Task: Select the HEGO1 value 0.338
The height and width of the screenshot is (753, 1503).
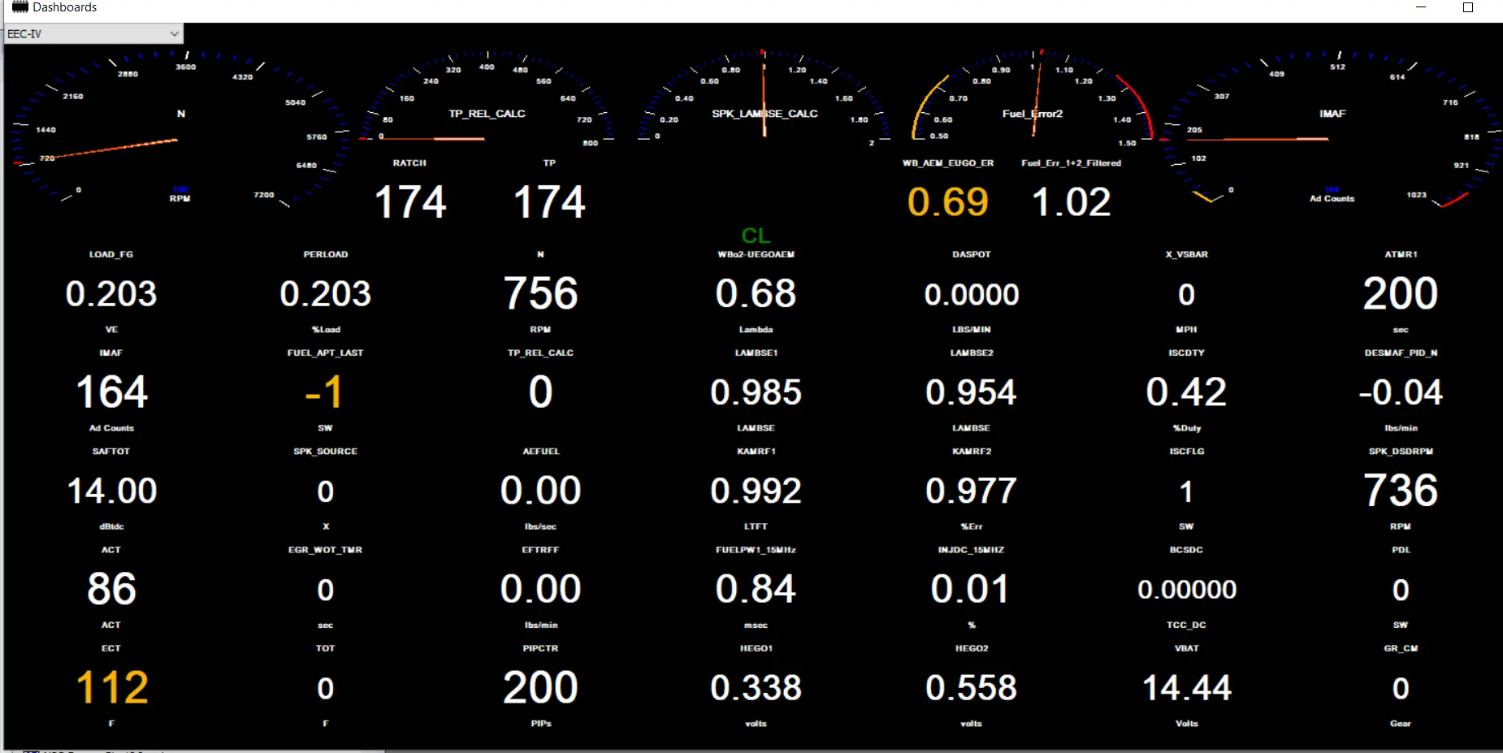Action: 756,689
